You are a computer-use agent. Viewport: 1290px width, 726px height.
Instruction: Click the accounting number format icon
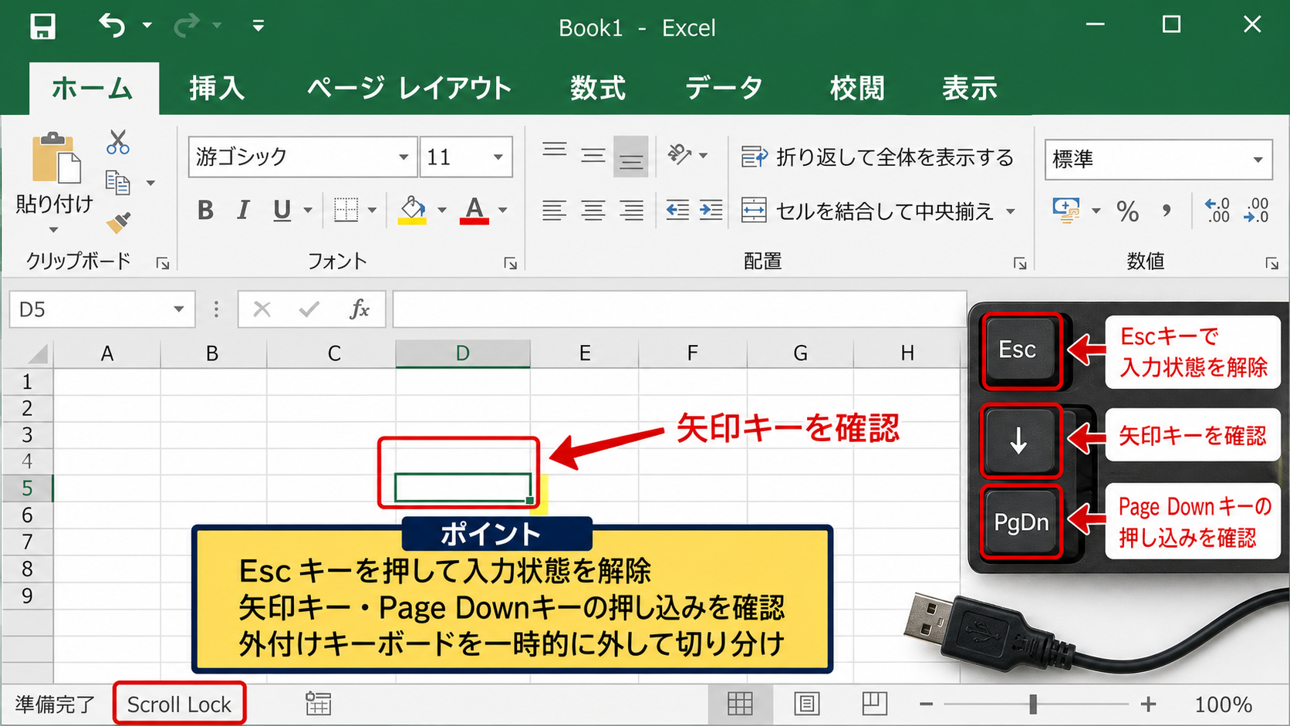click(1066, 210)
